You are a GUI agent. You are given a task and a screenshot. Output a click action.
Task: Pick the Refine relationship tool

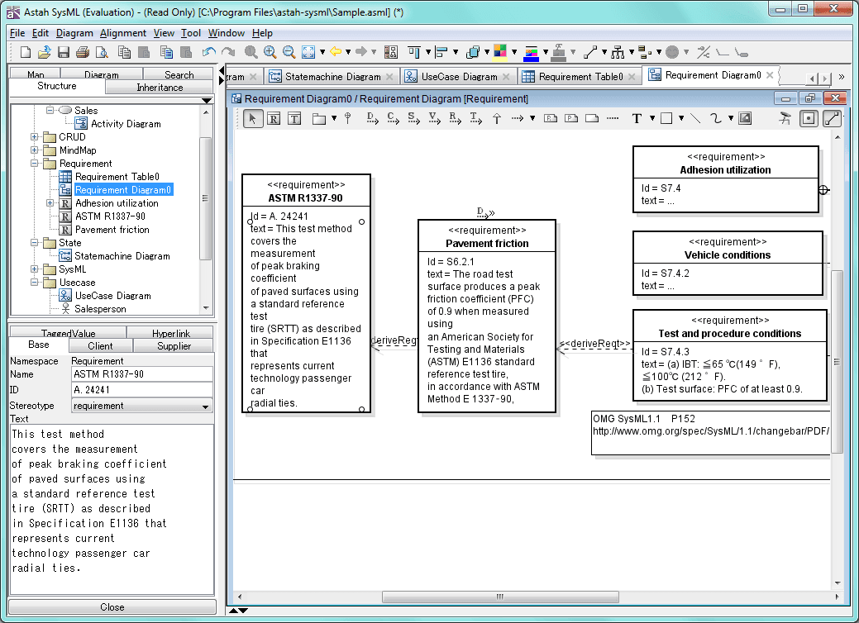click(455, 118)
